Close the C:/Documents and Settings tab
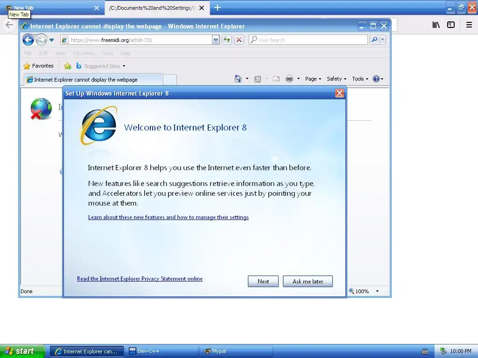This screenshot has height=358, width=478. (x=202, y=8)
